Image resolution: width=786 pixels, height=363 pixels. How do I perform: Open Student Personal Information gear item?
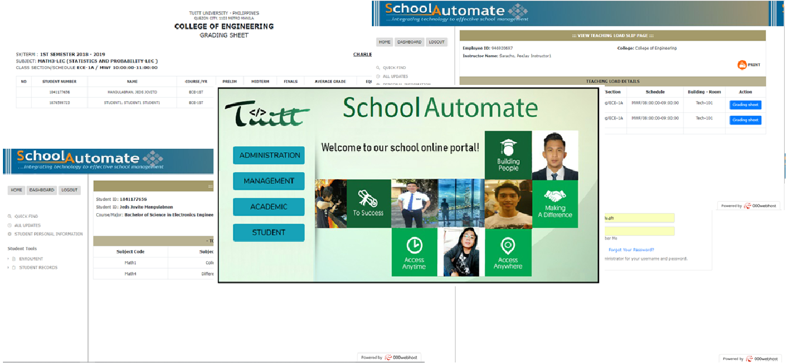(45, 234)
